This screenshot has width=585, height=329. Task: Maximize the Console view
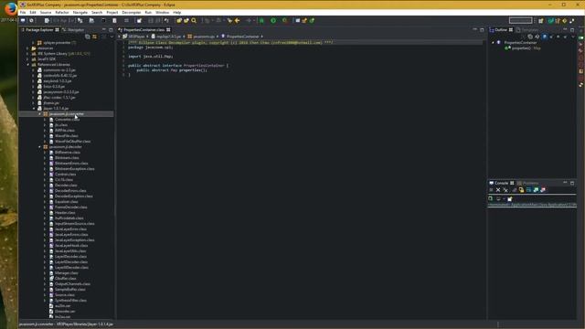(x=572, y=183)
